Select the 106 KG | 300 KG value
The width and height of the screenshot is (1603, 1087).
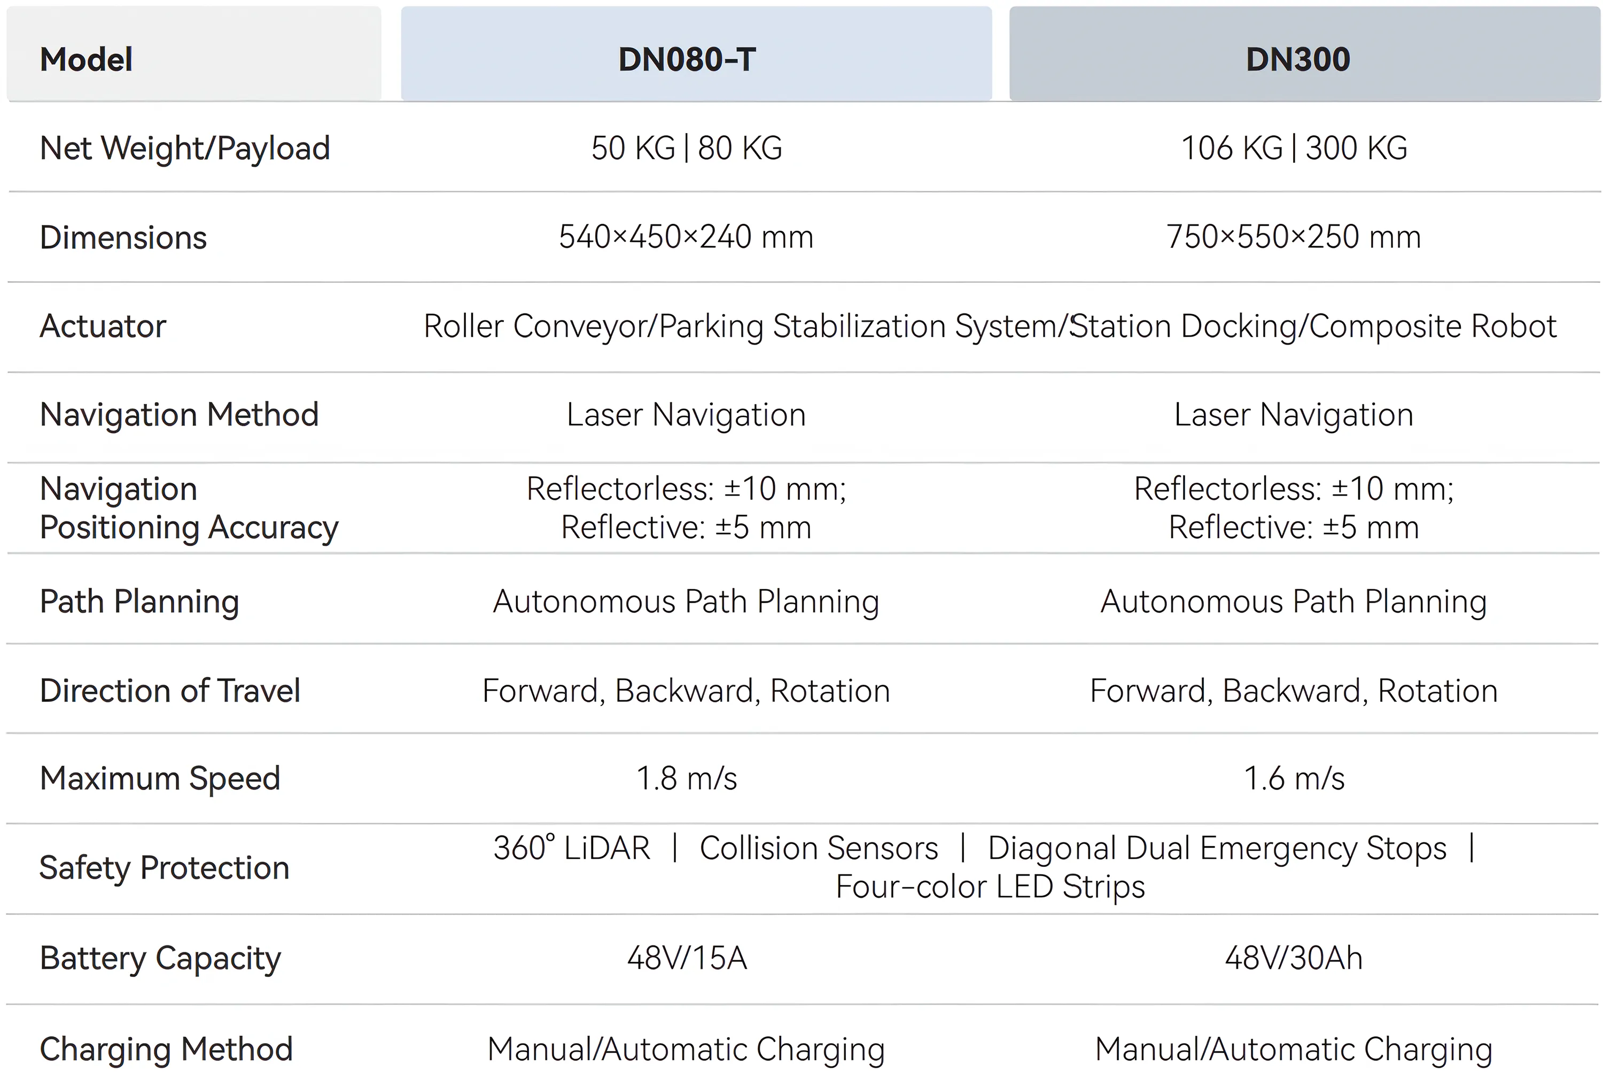1295,148
